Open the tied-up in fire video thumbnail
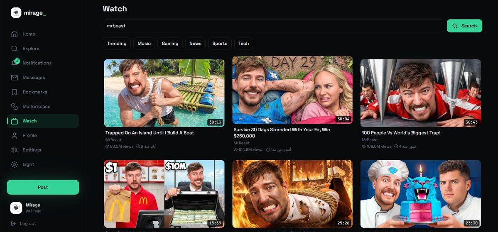498x232 pixels. point(292,194)
